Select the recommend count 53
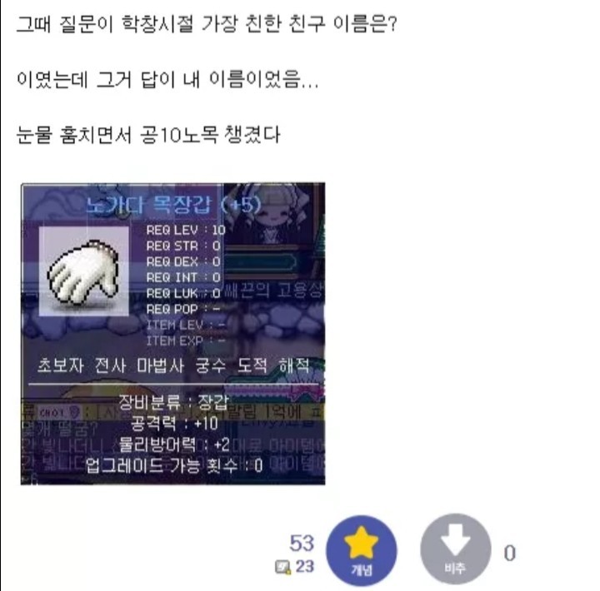 coord(302,543)
